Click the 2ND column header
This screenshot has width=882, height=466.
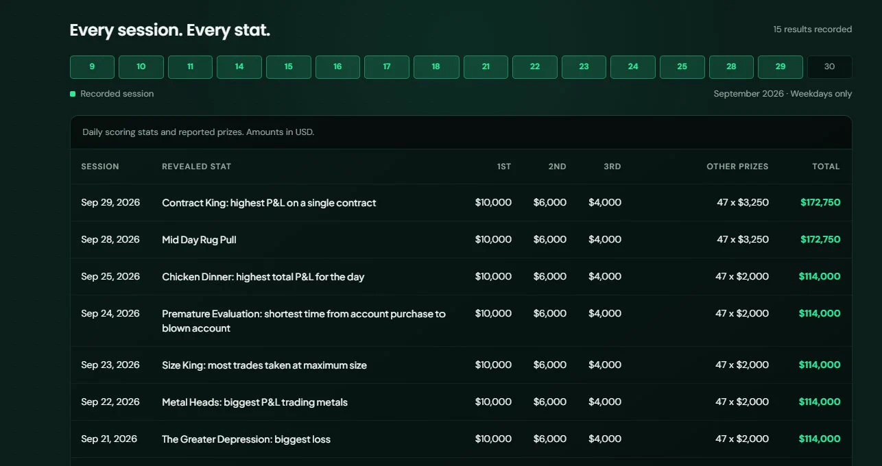click(x=558, y=167)
